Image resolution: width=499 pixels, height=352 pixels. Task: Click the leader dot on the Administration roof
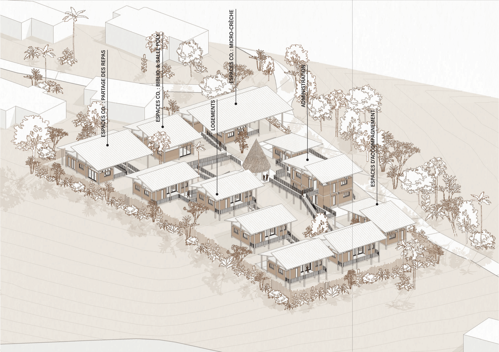pyautogui.click(x=308, y=159)
